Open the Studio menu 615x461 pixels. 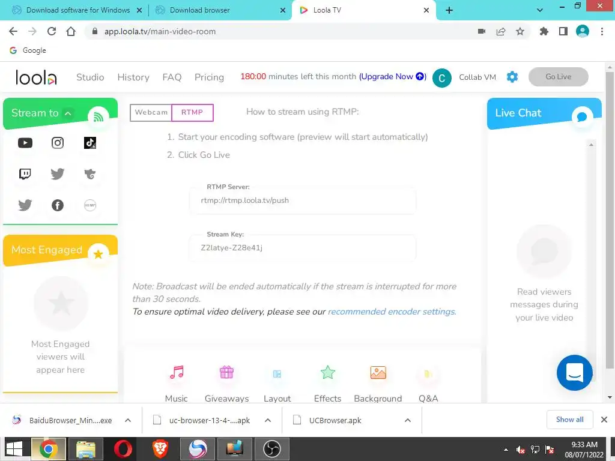pos(90,77)
